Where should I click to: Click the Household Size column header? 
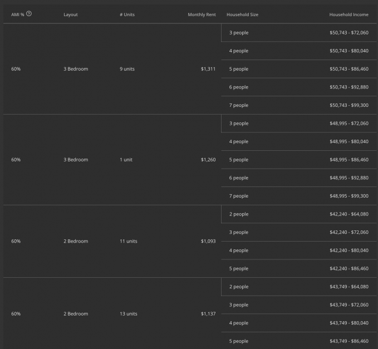(242, 14)
